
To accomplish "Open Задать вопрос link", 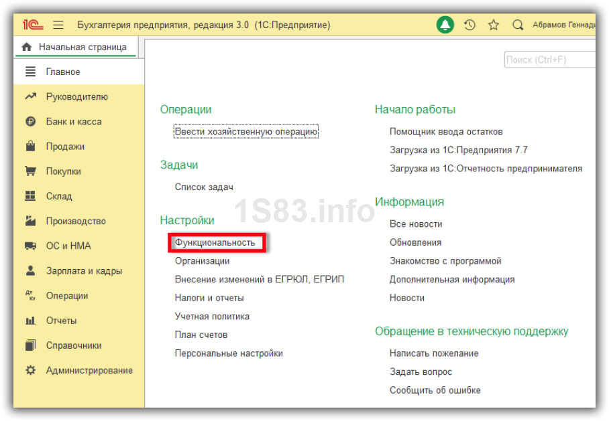I will [421, 371].
